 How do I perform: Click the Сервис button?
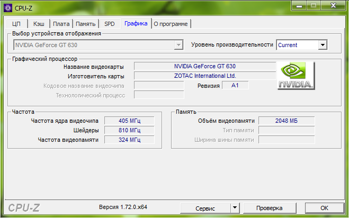point(205,208)
